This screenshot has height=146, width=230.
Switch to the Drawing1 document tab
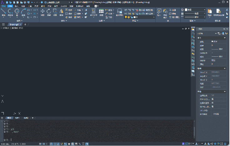[x=14, y=24]
